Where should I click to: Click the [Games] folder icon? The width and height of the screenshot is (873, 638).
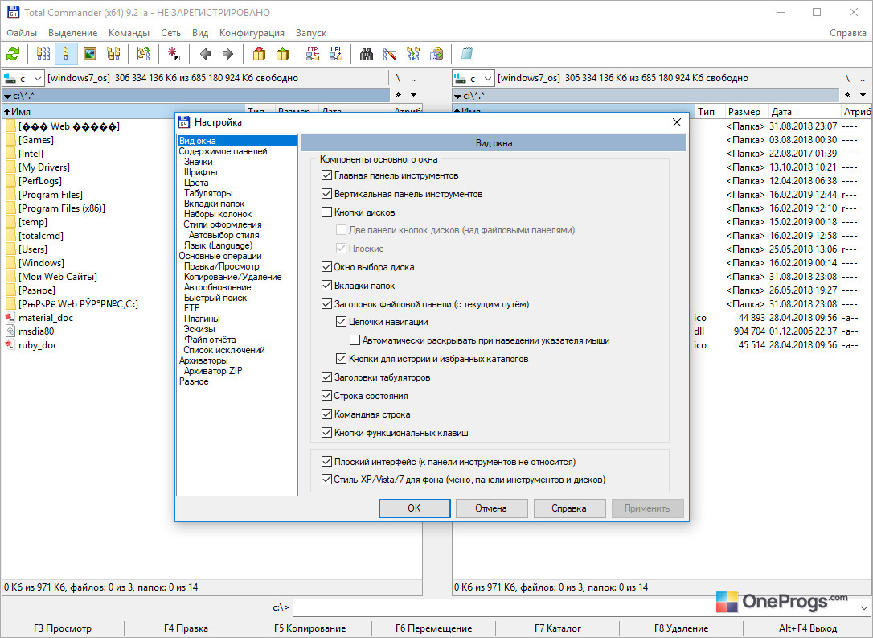coord(10,140)
